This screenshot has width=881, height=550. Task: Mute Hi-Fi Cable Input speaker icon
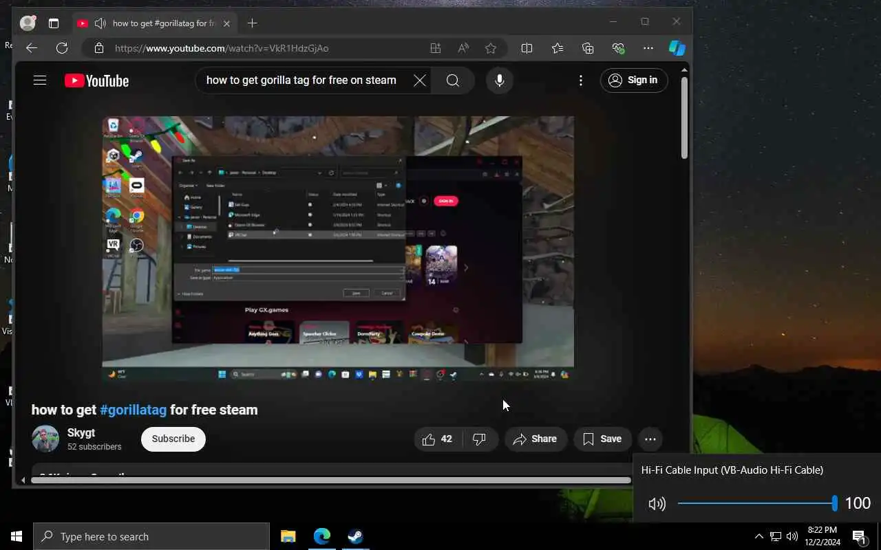tap(657, 504)
